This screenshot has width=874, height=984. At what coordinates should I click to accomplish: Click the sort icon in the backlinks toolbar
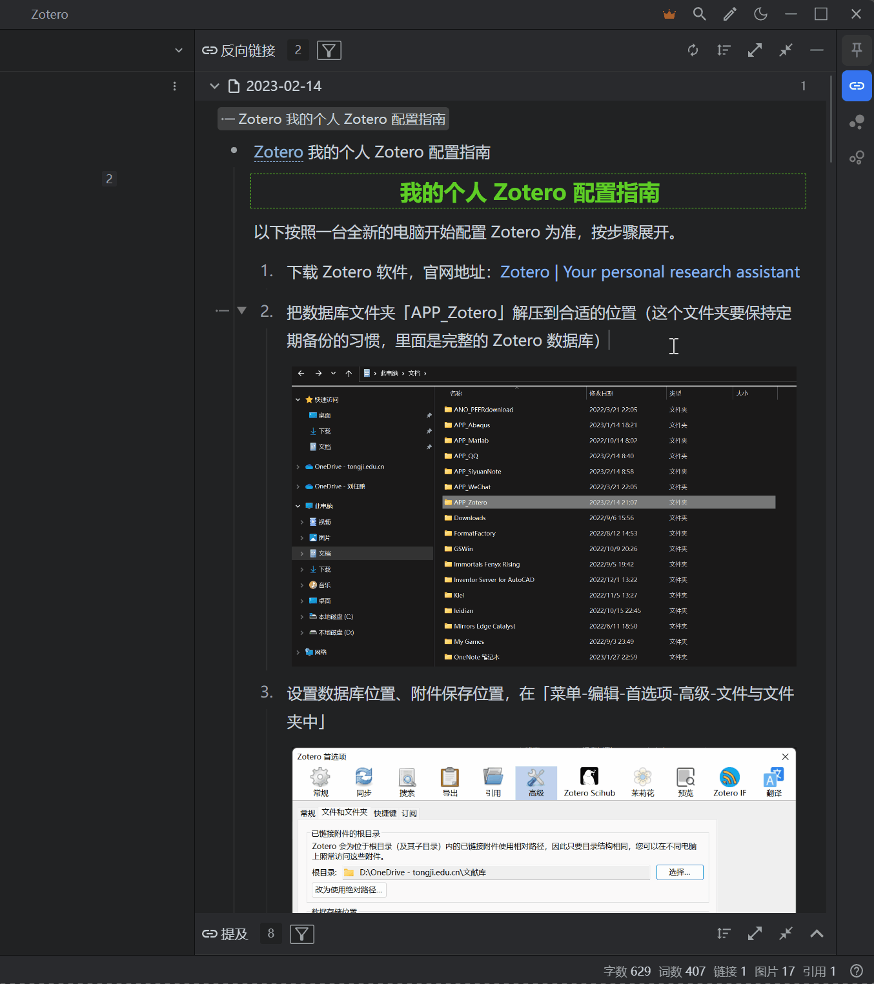(x=723, y=50)
